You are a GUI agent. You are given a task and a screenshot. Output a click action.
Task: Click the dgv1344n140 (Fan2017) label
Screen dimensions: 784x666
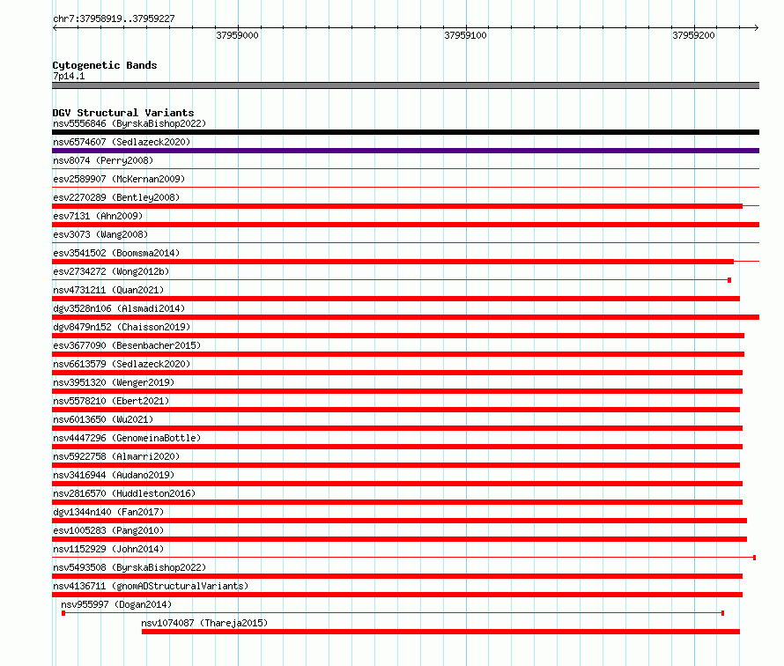(x=108, y=512)
